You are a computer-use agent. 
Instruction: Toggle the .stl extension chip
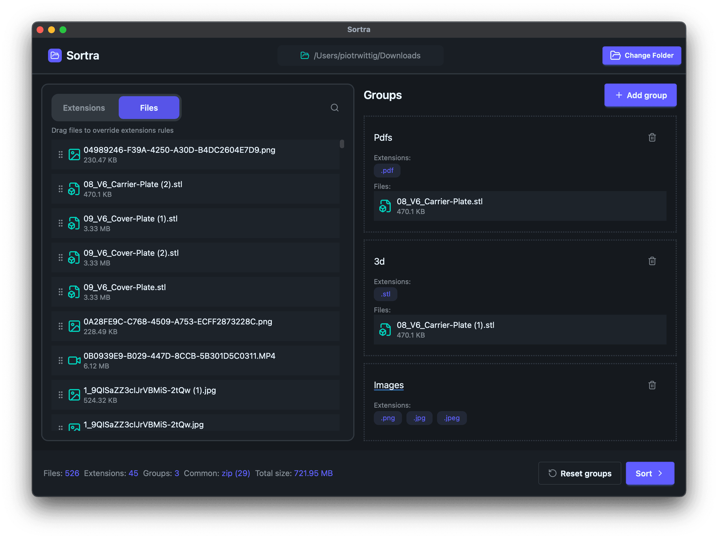(x=385, y=294)
